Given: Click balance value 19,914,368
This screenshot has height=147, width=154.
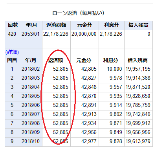Looking at the screenshot, I should click(138, 78).
